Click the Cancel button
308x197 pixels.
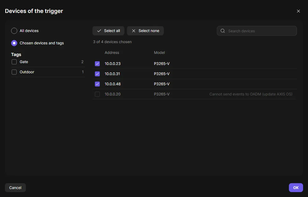(15, 187)
